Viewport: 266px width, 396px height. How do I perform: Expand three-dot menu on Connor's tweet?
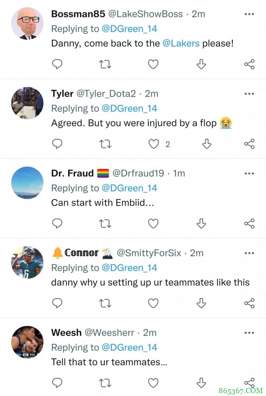click(249, 253)
